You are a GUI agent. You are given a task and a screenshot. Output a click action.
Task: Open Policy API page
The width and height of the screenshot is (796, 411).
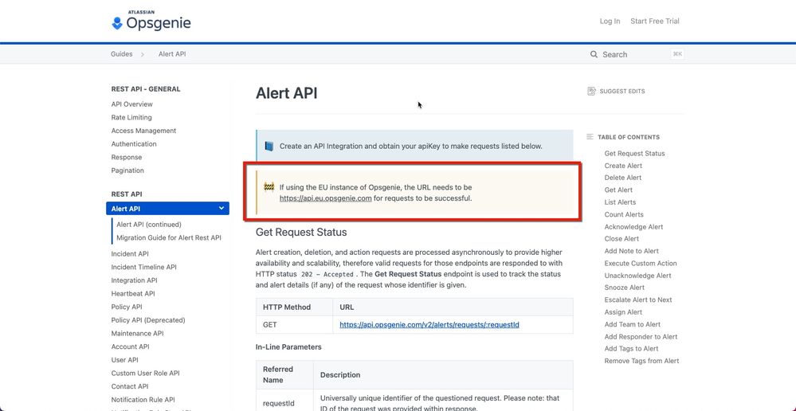pos(127,307)
